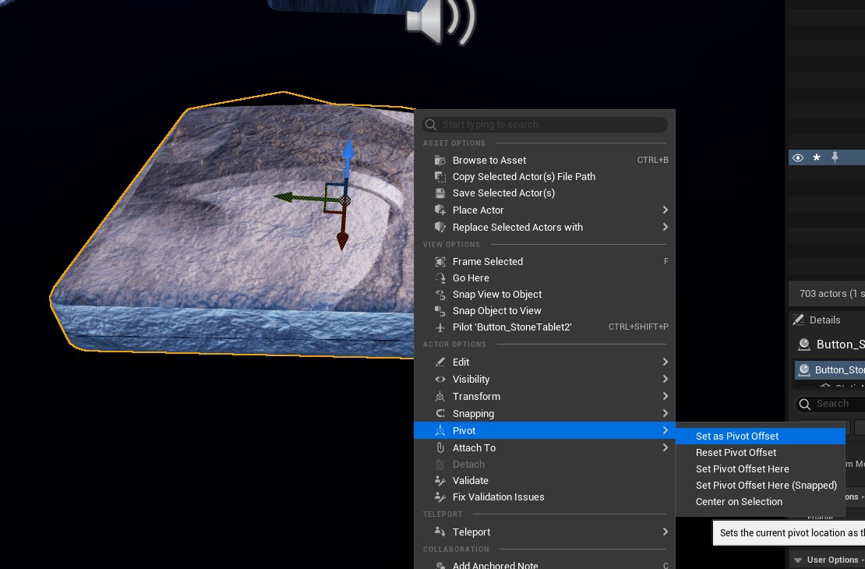Expand the Attach To submenu arrow
Viewport: 865px width, 569px height.
click(x=665, y=447)
